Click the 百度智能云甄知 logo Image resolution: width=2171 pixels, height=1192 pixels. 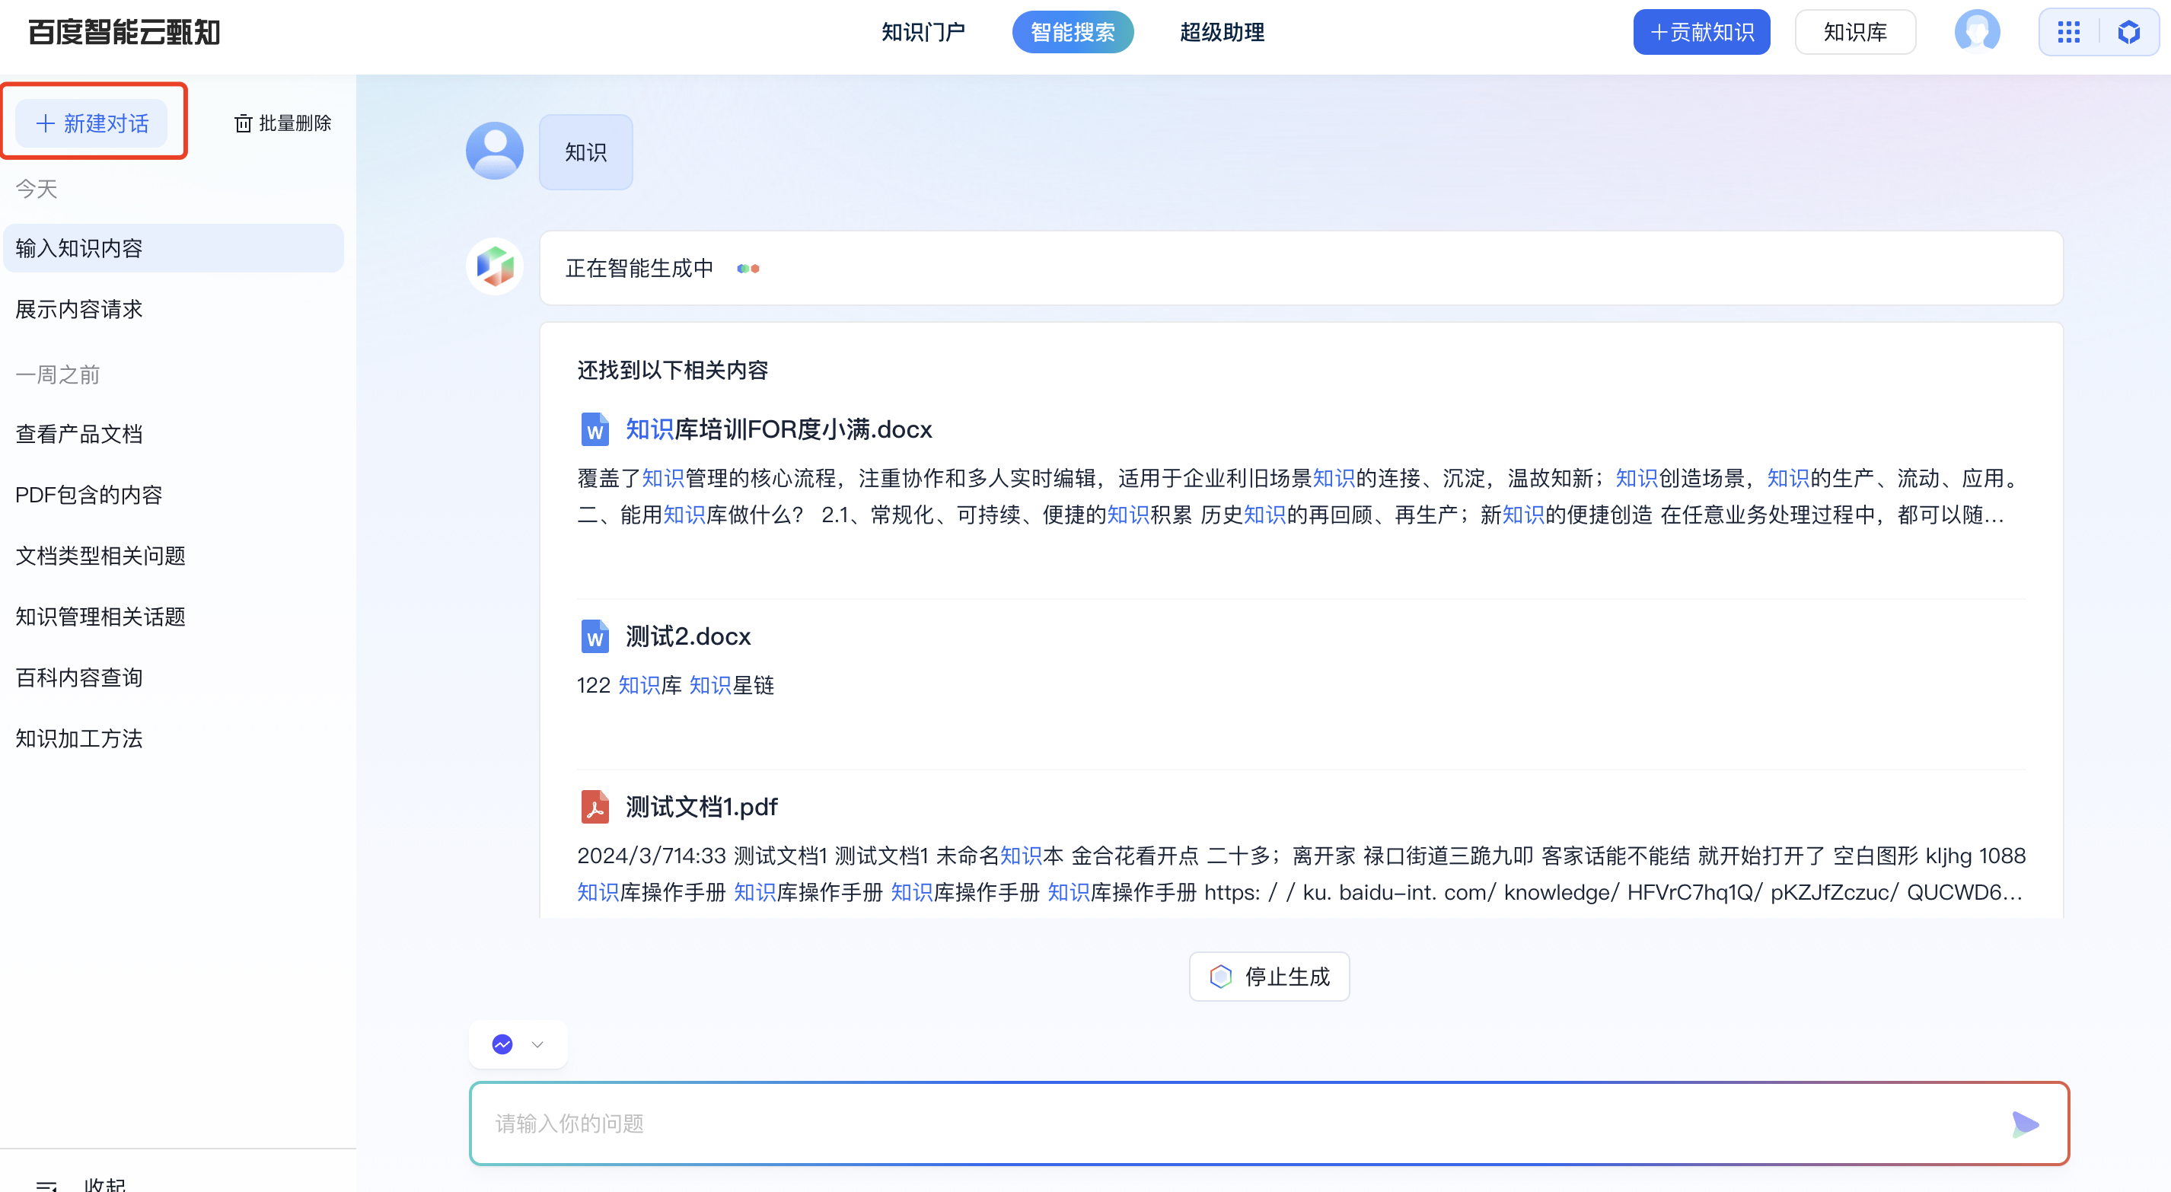(124, 32)
